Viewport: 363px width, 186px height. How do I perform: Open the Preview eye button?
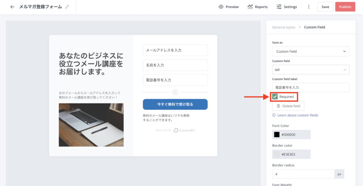(x=229, y=7)
